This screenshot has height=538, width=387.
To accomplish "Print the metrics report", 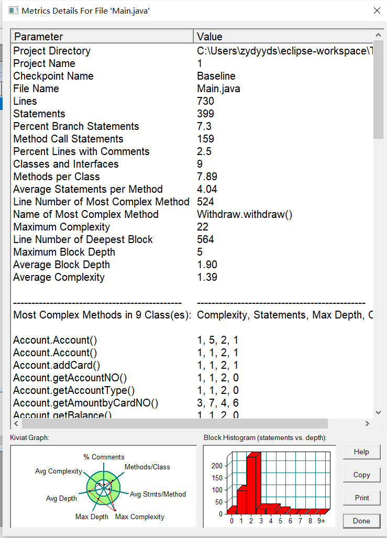I will click(x=362, y=498).
